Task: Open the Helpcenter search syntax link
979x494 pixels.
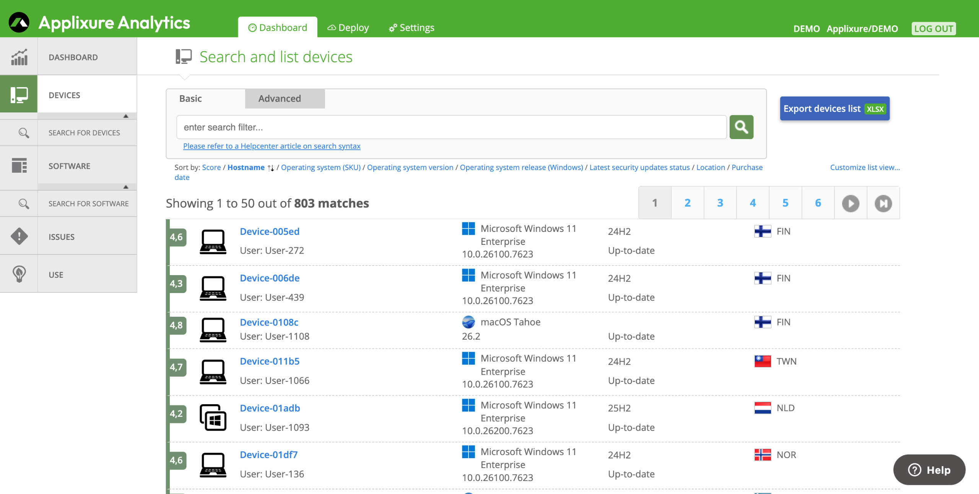Action: 272,146
